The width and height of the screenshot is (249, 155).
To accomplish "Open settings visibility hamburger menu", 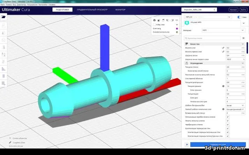I will coord(244,38).
